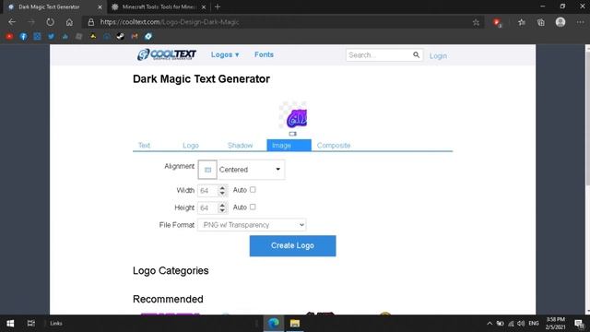Reload the page with the refresh icon

[50, 22]
